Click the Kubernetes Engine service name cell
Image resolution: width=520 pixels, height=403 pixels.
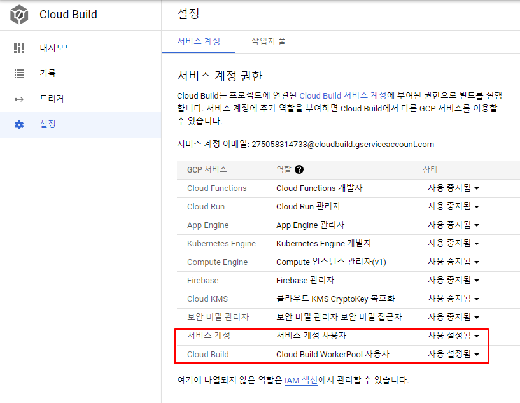[221, 244]
